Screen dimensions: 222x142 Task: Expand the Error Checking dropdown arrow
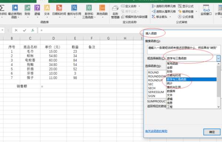pyautogui.click(x=196, y=11)
